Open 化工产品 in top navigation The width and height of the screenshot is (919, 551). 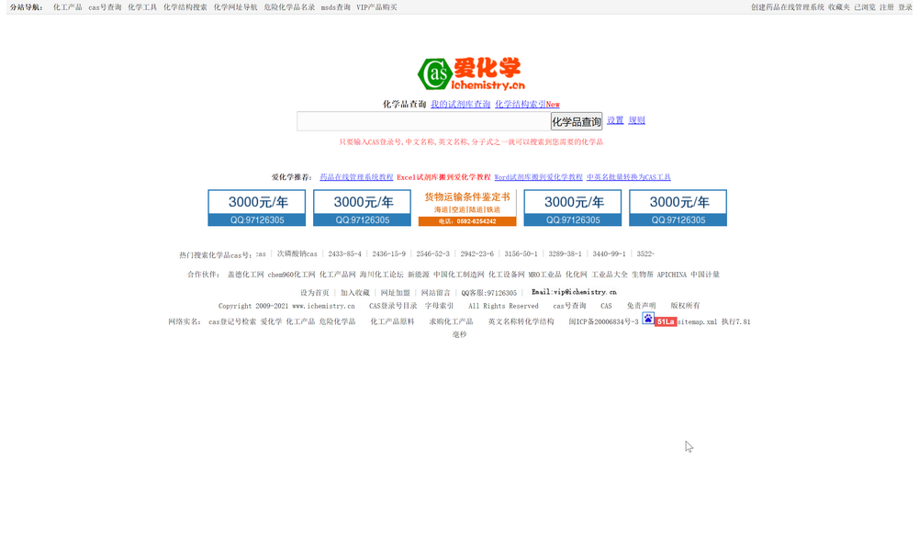click(67, 7)
